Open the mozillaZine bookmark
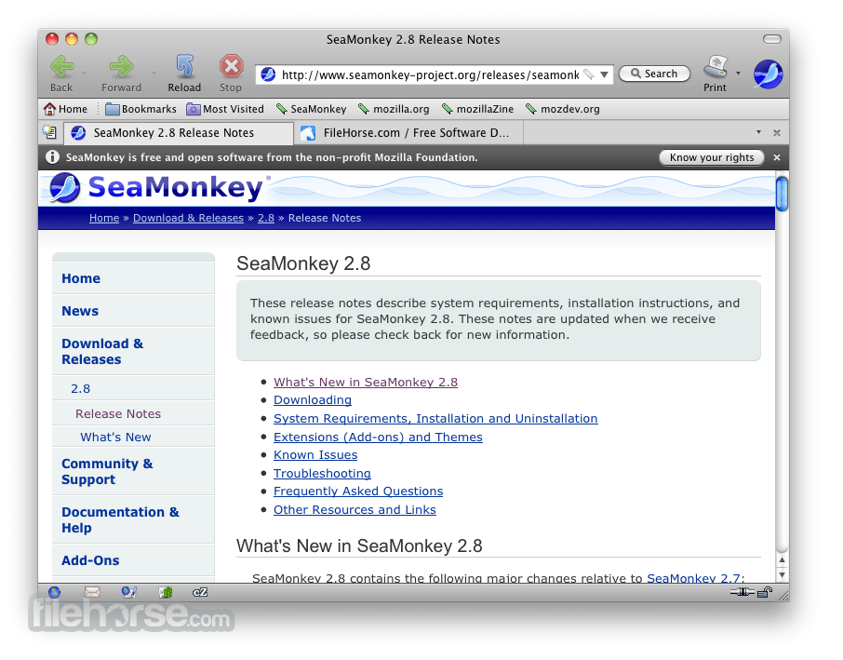Image resolution: width=843 pixels, height=660 pixels. click(477, 109)
